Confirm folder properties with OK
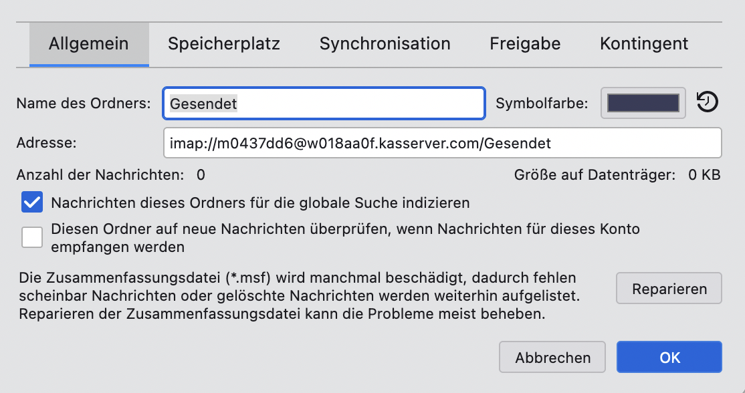745x393 pixels. click(x=669, y=358)
